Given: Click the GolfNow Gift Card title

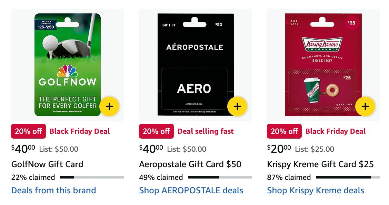Looking at the screenshot, I should coord(47,164).
